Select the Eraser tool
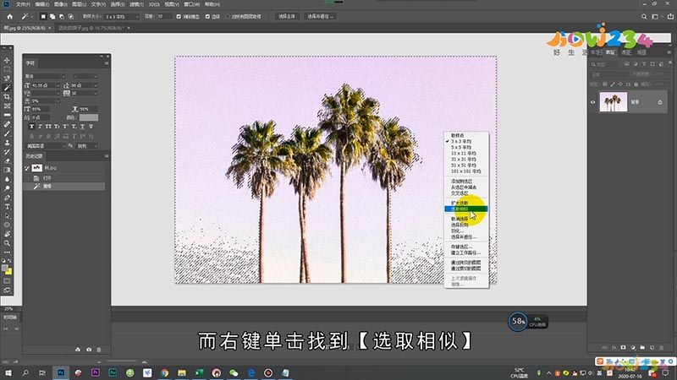 pos(7,160)
